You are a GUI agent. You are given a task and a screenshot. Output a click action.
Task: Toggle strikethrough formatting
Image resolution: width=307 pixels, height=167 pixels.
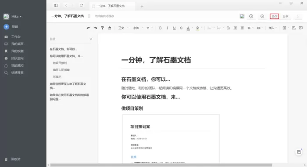181,28
